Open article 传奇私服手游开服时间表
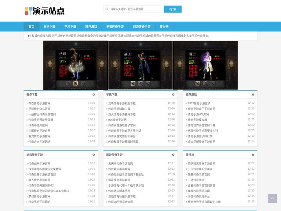The width and height of the screenshot is (281, 211). coord(123,142)
